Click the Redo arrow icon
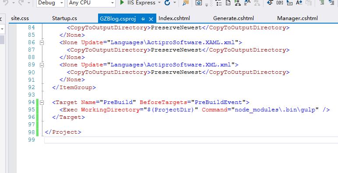 tap(21, 2)
